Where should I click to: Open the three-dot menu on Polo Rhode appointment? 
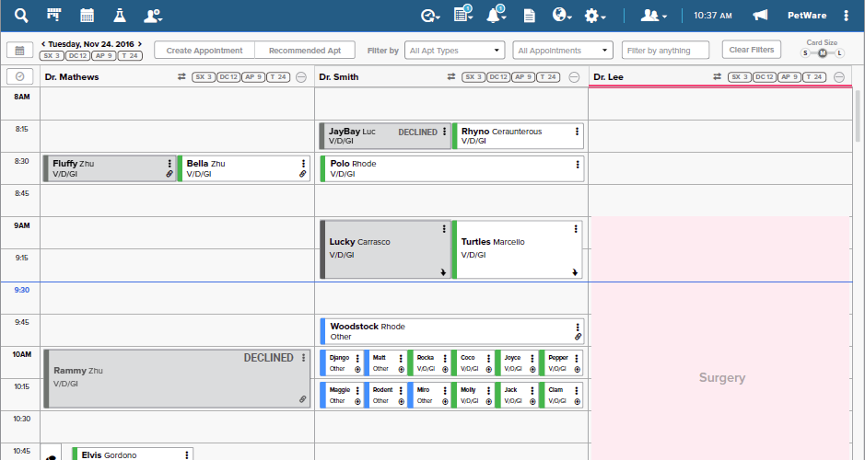click(x=578, y=164)
